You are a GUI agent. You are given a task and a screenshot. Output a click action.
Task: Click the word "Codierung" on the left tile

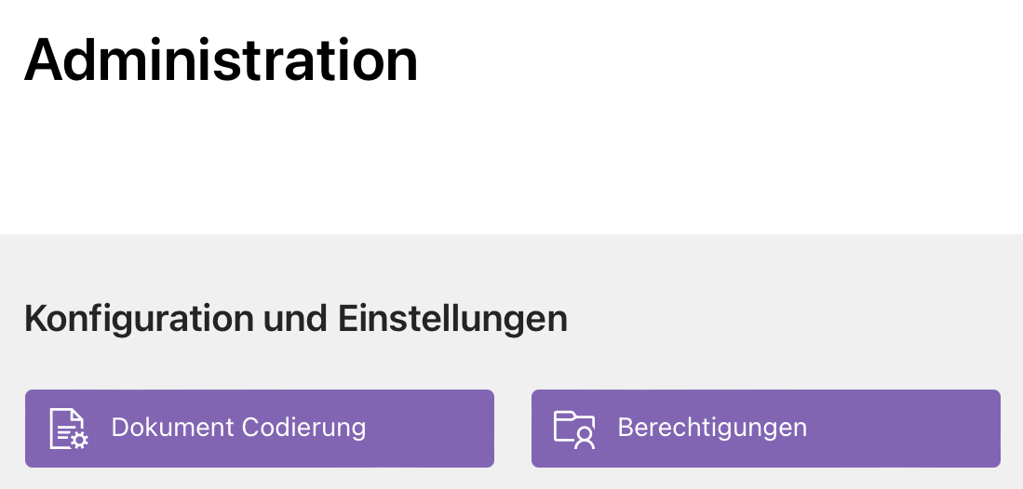[303, 428]
